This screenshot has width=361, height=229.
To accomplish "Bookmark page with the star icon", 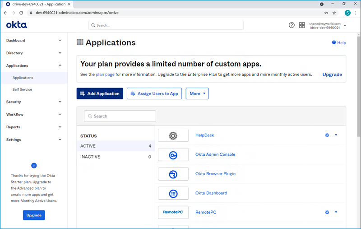I will click(x=334, y=13).
